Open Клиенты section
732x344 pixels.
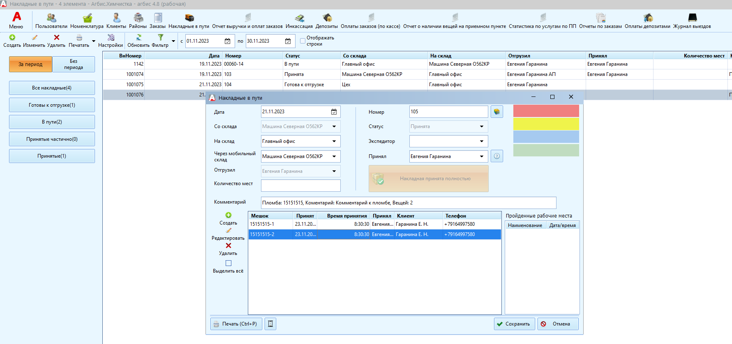pyautogui.click(x=116, y=21)
